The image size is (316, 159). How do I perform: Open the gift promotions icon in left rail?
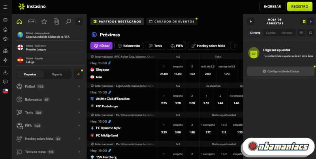[x=6, y=51]
